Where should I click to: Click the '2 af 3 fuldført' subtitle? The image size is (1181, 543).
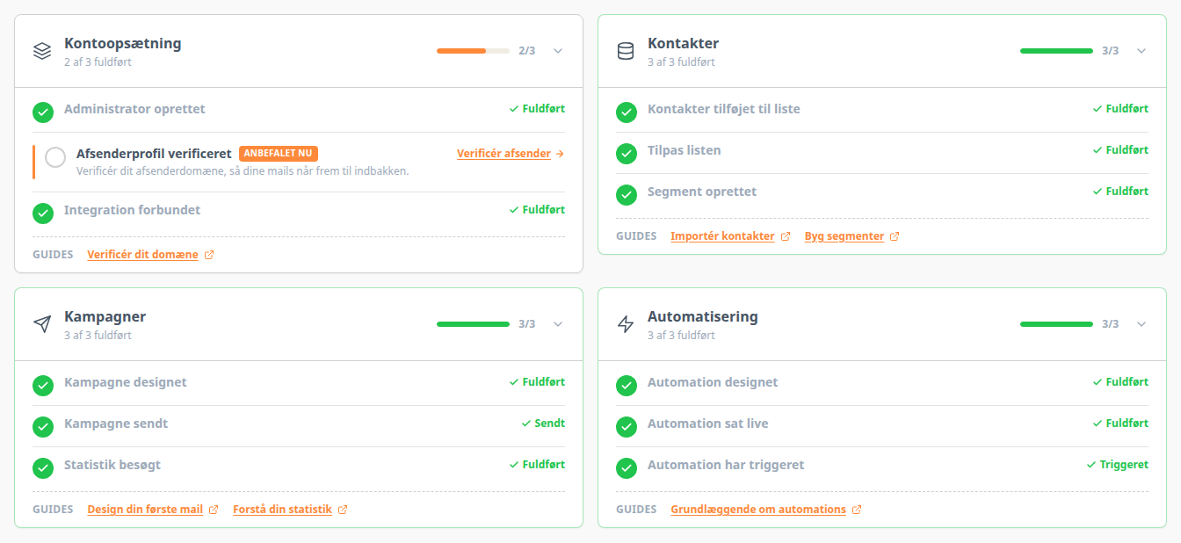[98, 62]
